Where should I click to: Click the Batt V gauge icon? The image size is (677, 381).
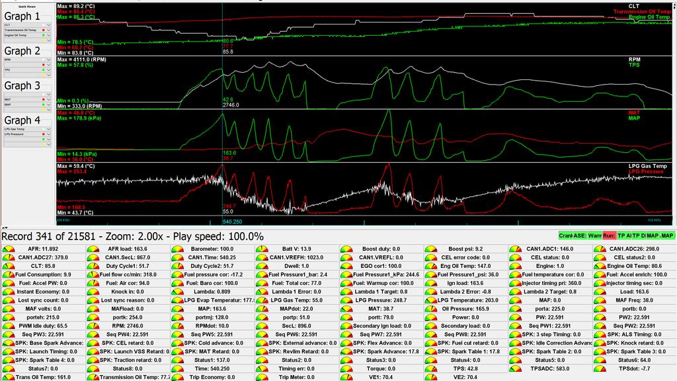pyautogui.click(x=261, y=249)
